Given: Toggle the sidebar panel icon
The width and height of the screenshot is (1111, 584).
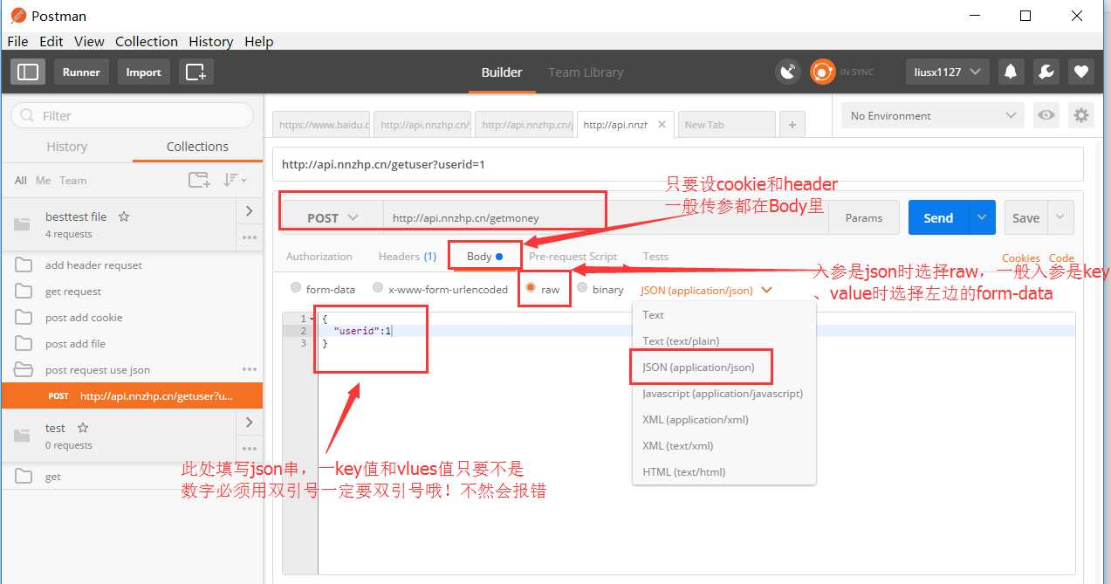Looking at the screenshot, I should (28, 72).
